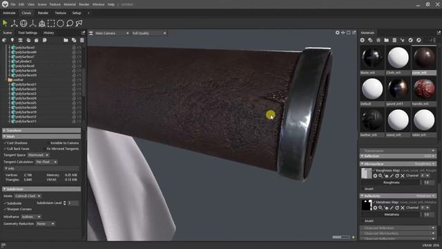This screenshot has width=442, height=249.
Task: Collapse the Mesh section header
Action: click(41, 137)
